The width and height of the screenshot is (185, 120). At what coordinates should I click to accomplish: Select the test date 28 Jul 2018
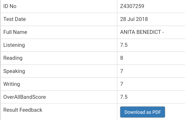(x=134, y=19)
